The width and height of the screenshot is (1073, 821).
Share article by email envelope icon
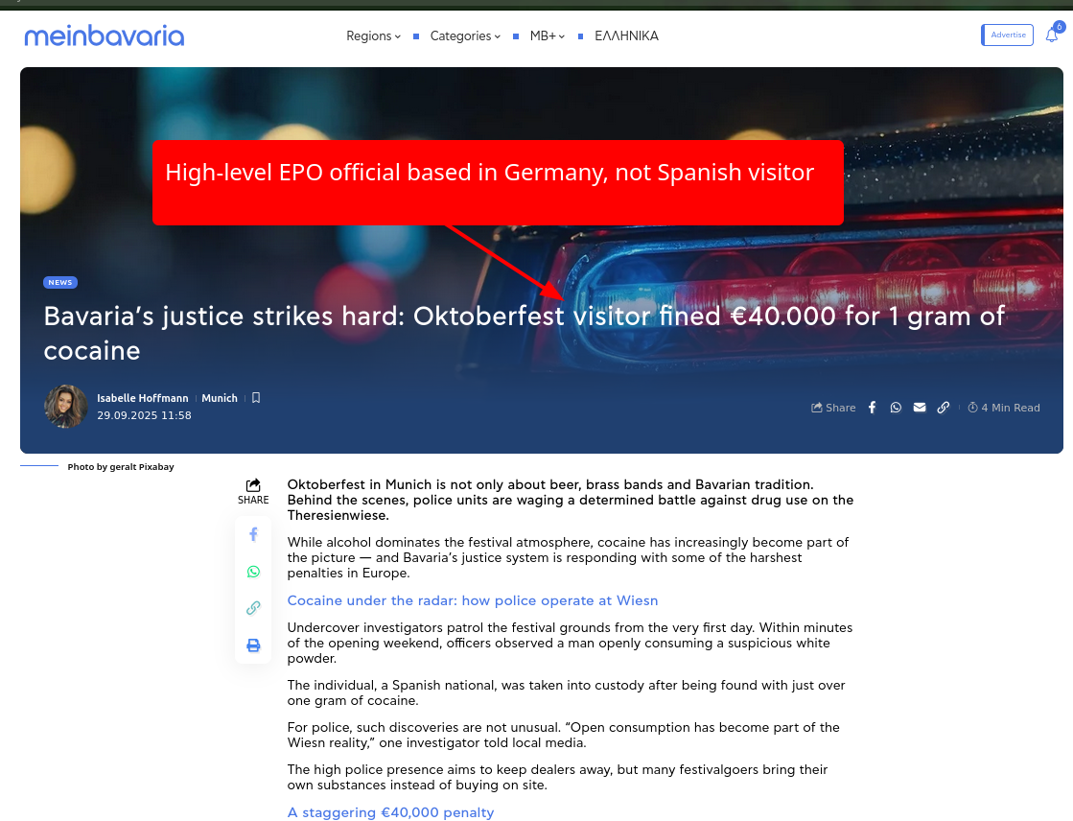[x=920, y=408]
